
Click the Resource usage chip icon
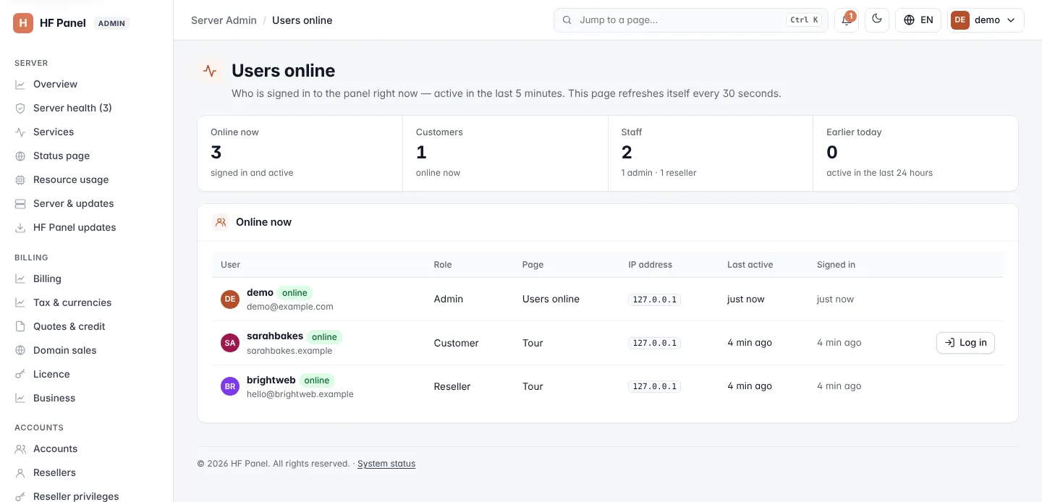pos(20,180)
